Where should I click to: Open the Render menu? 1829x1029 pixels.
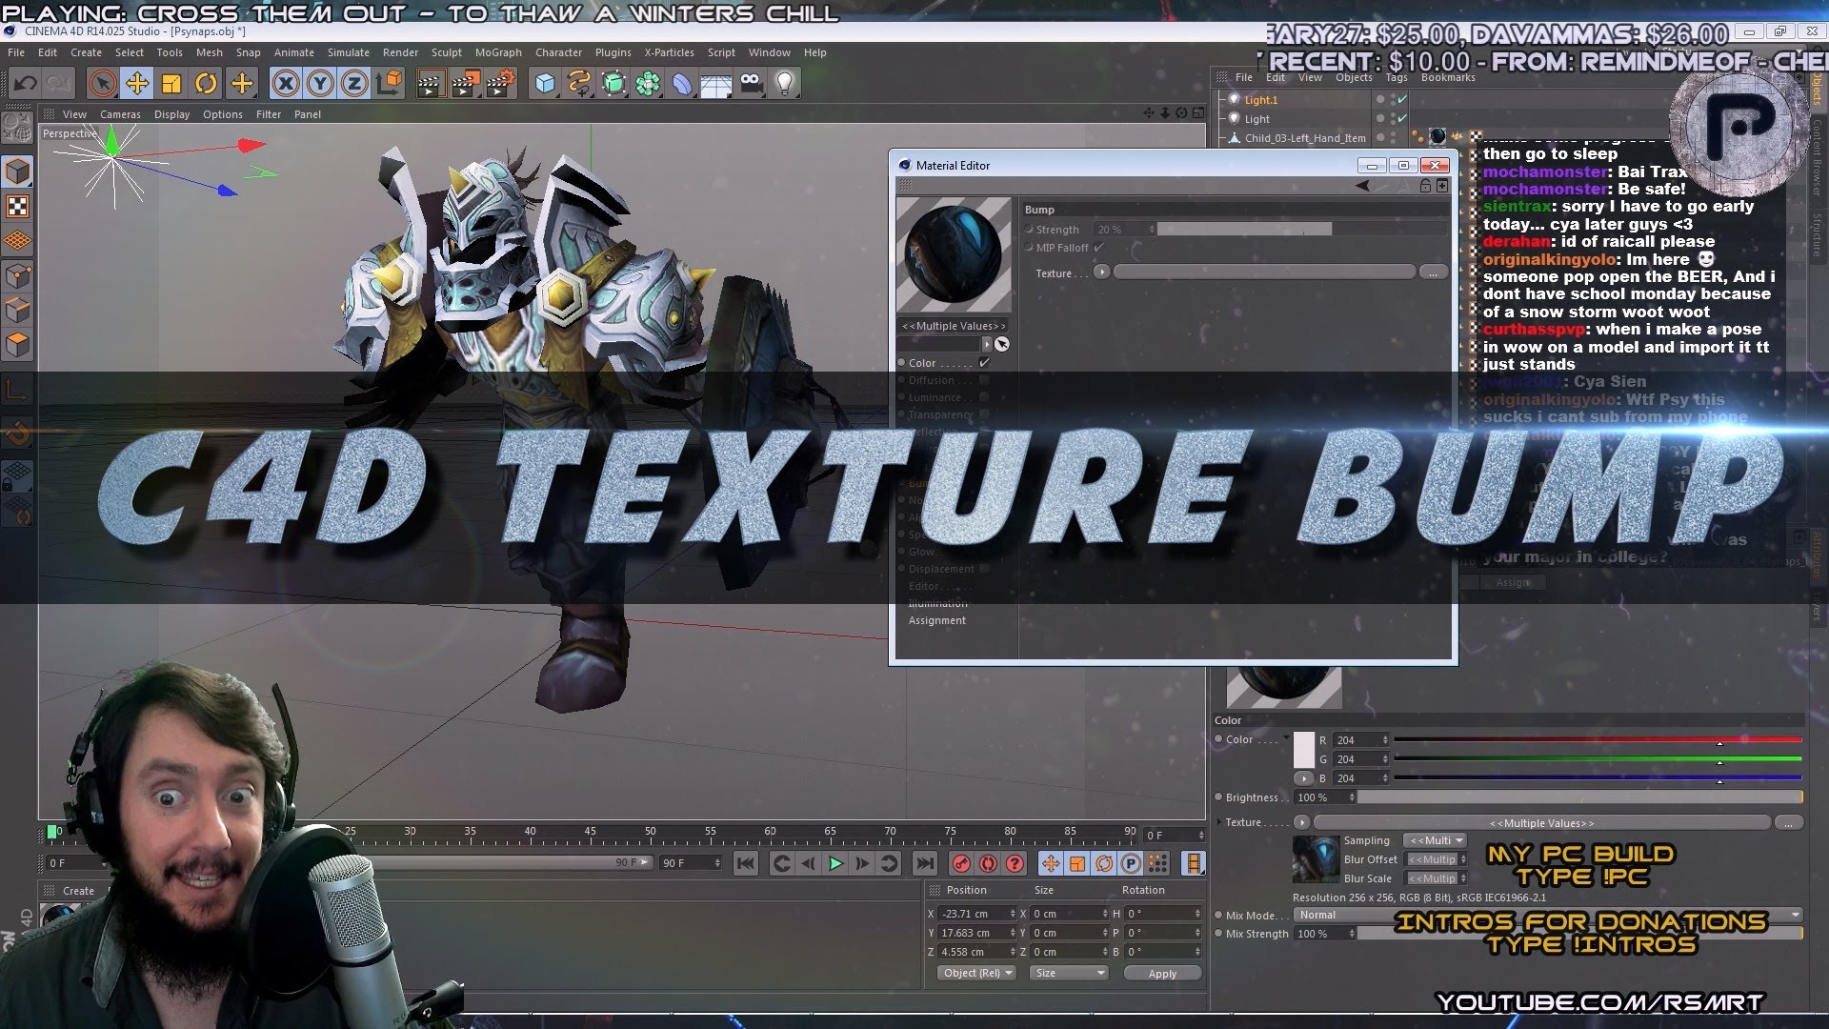[x=400, y=52]
